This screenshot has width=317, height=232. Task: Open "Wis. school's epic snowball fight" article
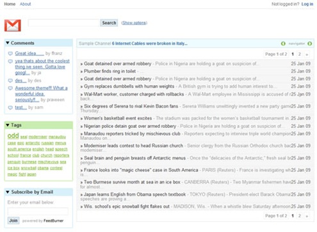(x=127, y=206)
